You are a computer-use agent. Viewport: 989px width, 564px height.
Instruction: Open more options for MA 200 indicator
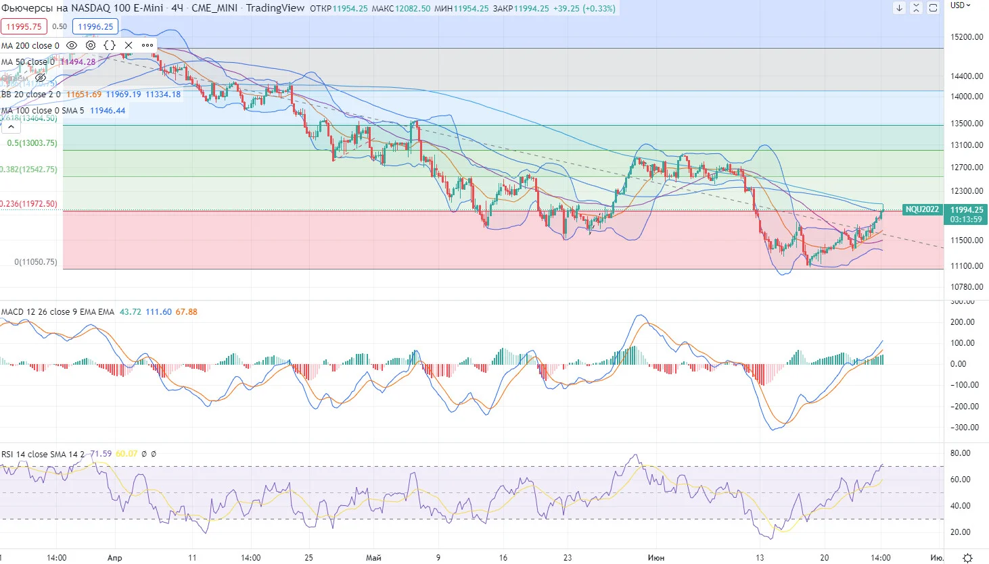click(x=147, y=45)
